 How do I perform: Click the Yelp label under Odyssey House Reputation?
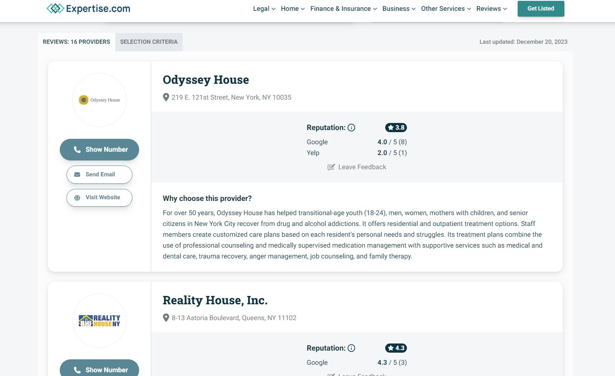[313, 153]
